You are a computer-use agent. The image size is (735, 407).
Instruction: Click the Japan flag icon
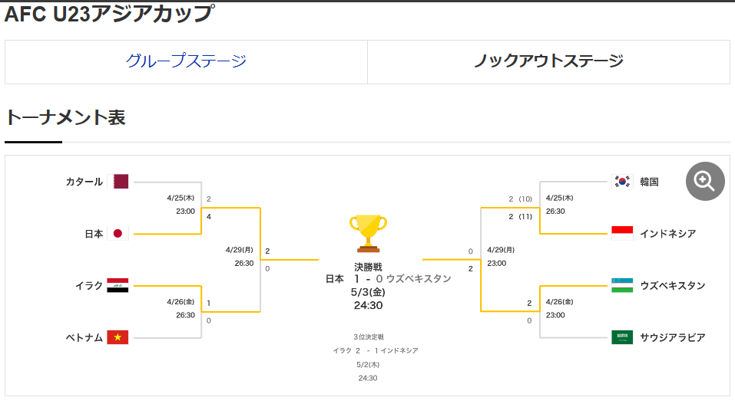118,234
